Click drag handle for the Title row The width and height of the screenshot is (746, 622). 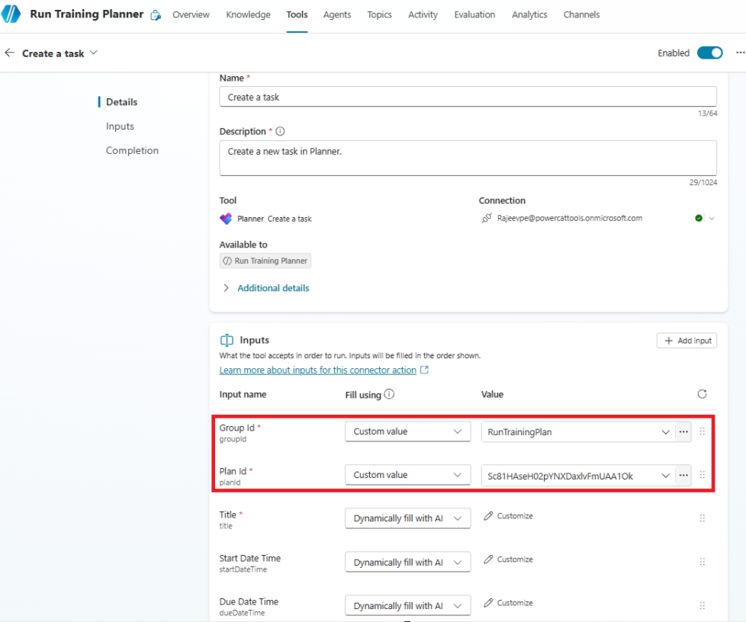pyautogui.click(x=702, y=518)
